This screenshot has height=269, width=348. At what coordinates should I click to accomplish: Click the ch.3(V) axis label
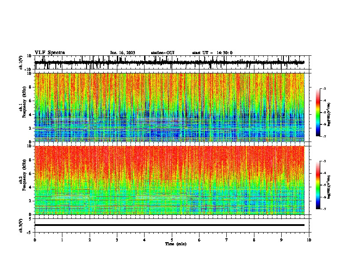(21, 225)
